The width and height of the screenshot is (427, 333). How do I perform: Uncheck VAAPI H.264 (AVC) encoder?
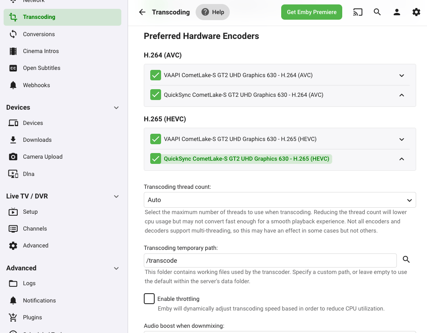click(x=155, y=75)
